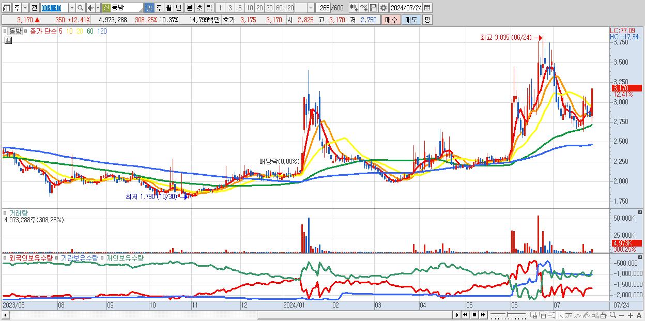Click the 매도 sell button
The width and height of the screenshot is (645, 321).
click(x=411, y=20)
